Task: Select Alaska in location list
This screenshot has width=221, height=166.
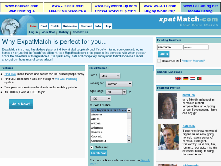Action: [x=109, y=119]
